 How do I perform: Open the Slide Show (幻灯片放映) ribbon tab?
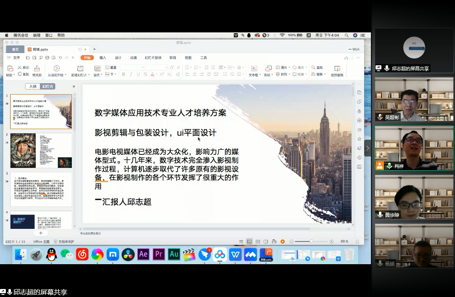[153, 58]
